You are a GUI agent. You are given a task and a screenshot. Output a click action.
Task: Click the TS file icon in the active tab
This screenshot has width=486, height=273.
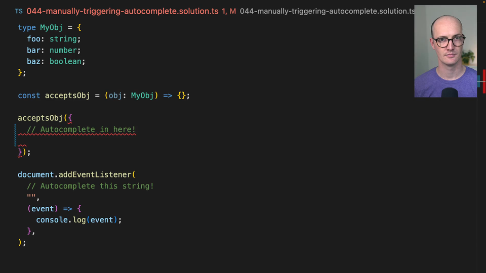[19, 11]
